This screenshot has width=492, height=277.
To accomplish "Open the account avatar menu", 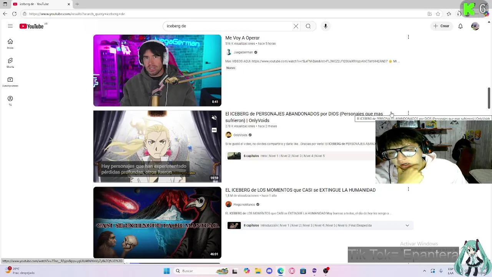I will (x=475, y=26).
